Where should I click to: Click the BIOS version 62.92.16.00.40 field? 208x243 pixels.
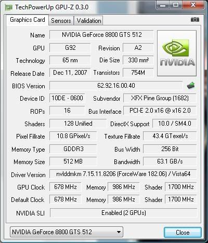pos(116,86)
